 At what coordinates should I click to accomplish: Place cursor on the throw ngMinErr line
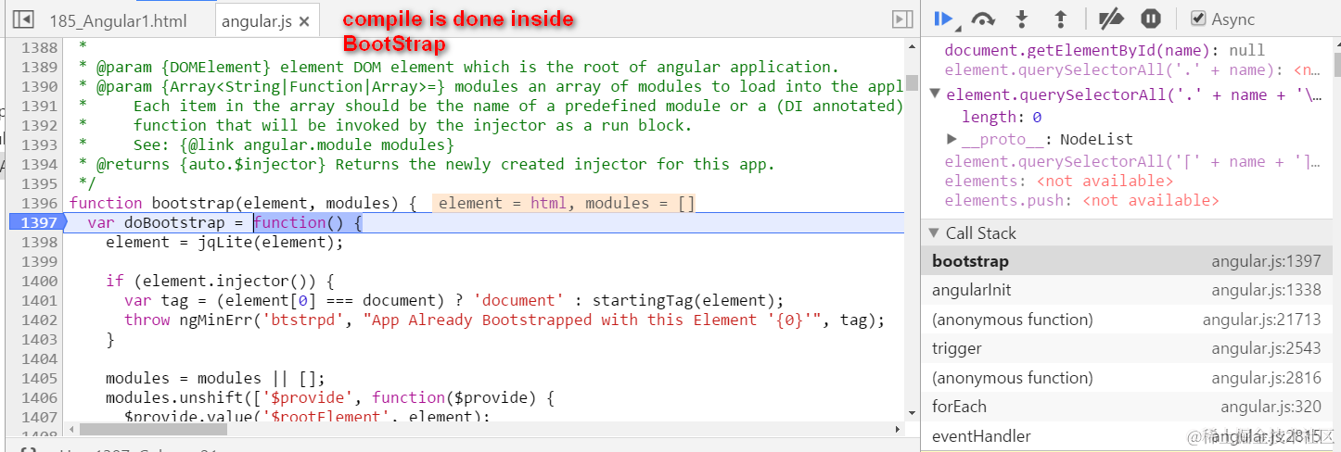(504, 320)
